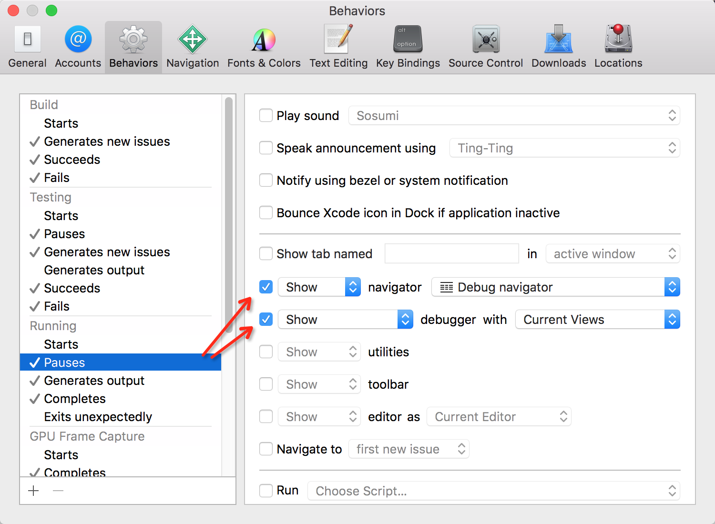Remove behavior with the minus button
Image resolution: width=715 pixels, height=524 pixels.
pyautogui.click(x=58, y=491)
